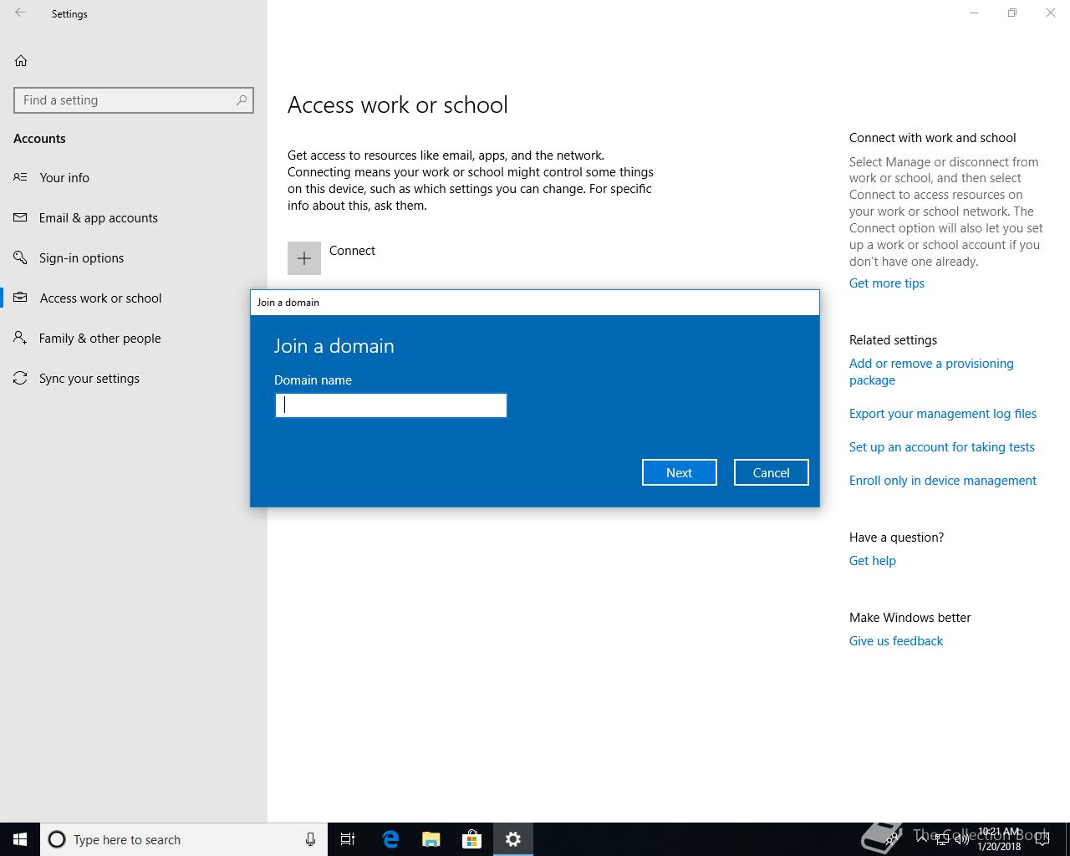Restore down the Settings window
Screen dimensions: 1070x856
pyautogui.click(x=1012, y=13)
